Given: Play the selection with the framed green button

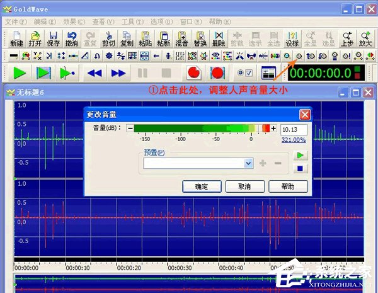Looking at the screenshot, I should coord(43,73).
